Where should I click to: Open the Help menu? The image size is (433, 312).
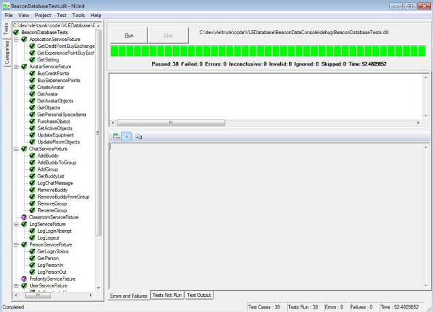pyautogui.click(x=96, y=15)
